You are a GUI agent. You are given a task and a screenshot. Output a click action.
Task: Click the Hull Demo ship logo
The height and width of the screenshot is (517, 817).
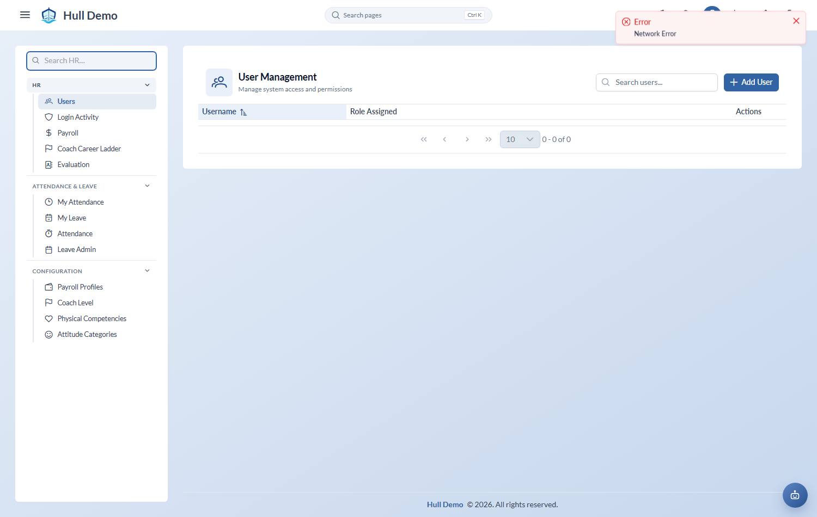point(49,15)
